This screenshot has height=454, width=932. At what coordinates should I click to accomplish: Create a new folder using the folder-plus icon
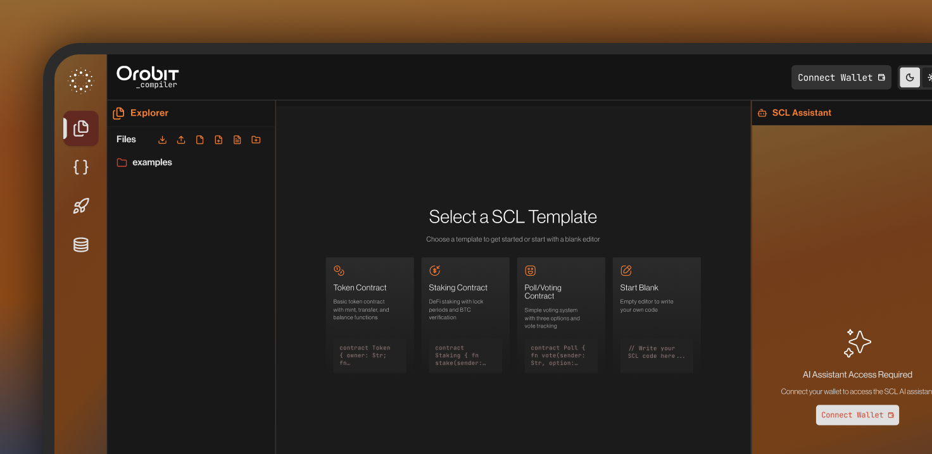click(256, 139)
